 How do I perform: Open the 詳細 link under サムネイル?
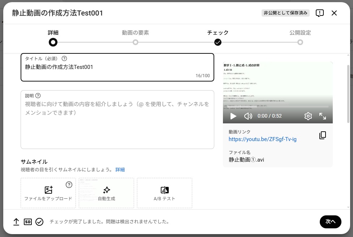pyautogui.click(x=120, y=170)
